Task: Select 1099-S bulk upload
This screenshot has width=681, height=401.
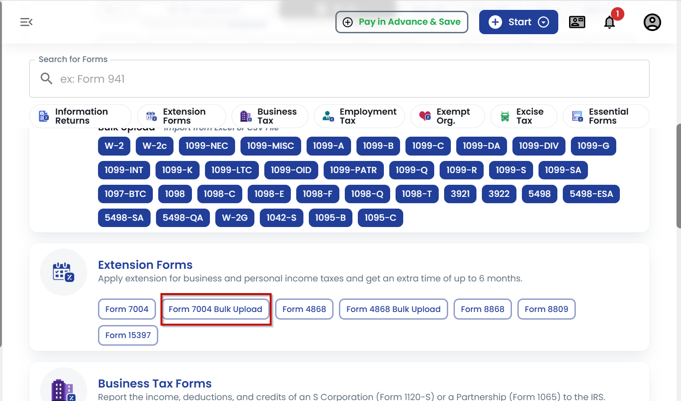Action: 511,170
